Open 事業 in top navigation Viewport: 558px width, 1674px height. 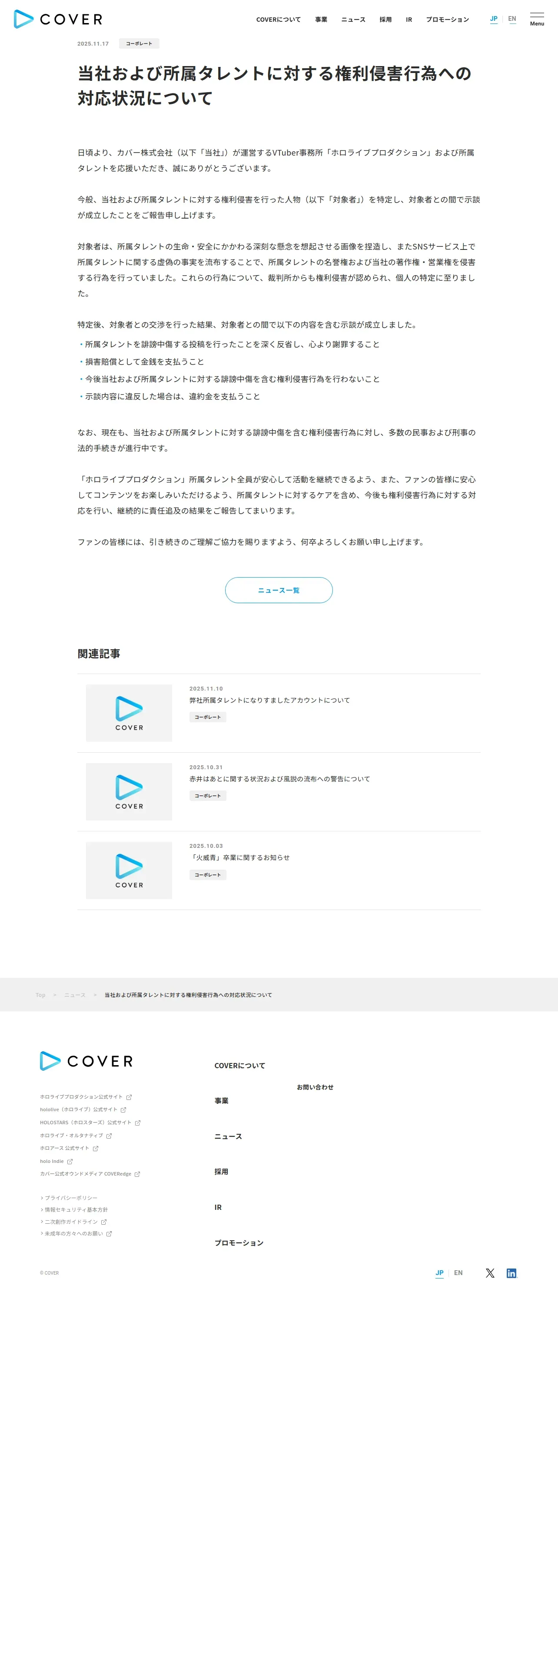pos(321,20)
